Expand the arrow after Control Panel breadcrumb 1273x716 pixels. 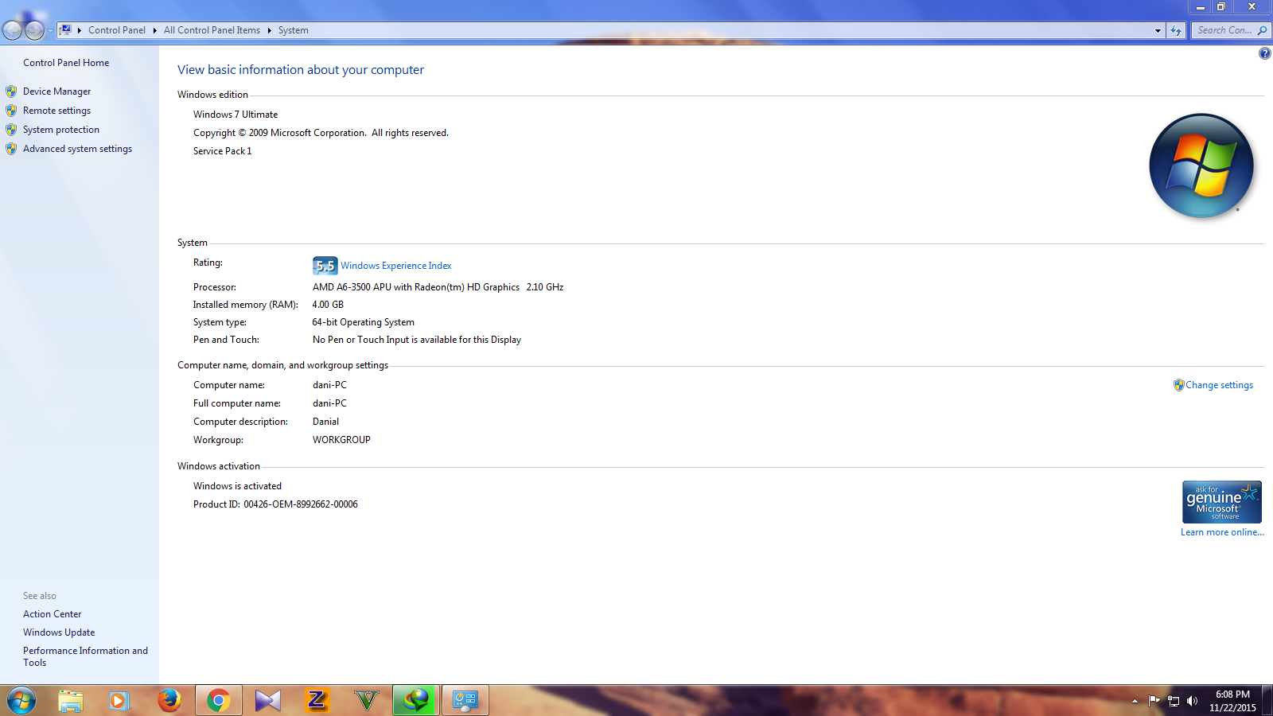coord(154,30)
